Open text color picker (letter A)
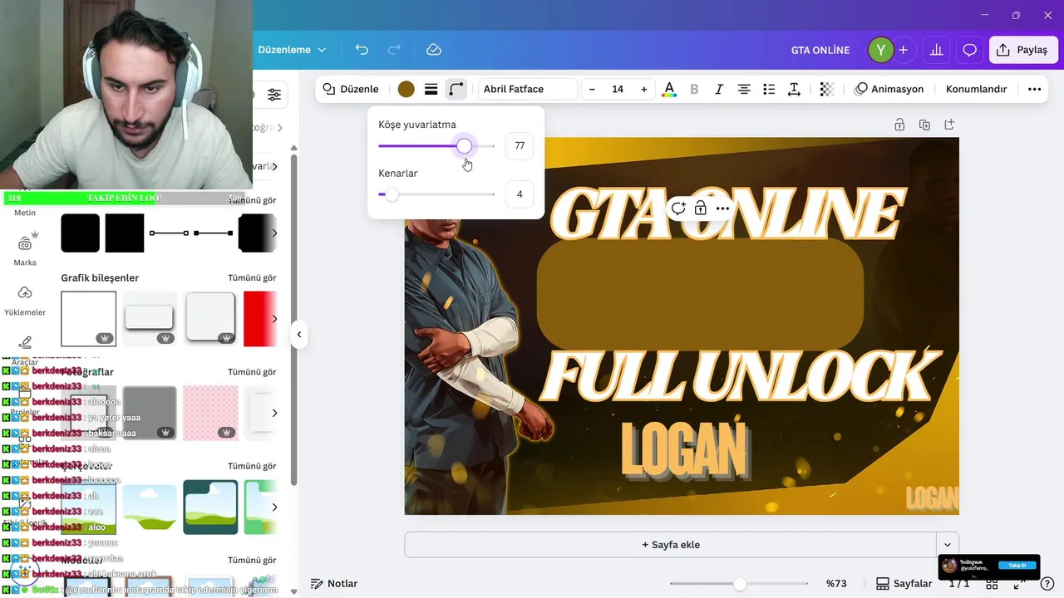 [669, 89]
